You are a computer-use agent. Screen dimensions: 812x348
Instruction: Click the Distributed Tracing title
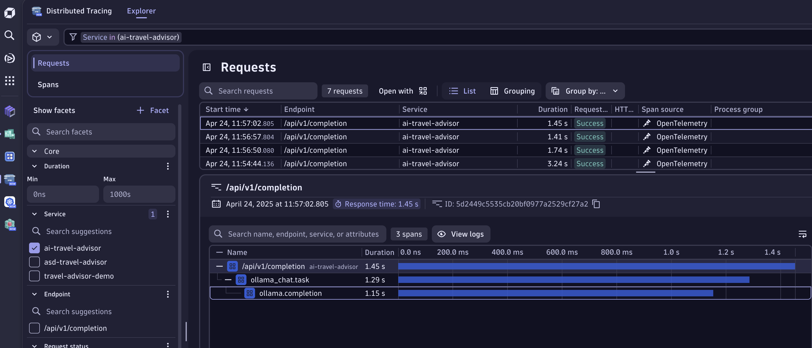pyautogui.click(x=79, y=11)
